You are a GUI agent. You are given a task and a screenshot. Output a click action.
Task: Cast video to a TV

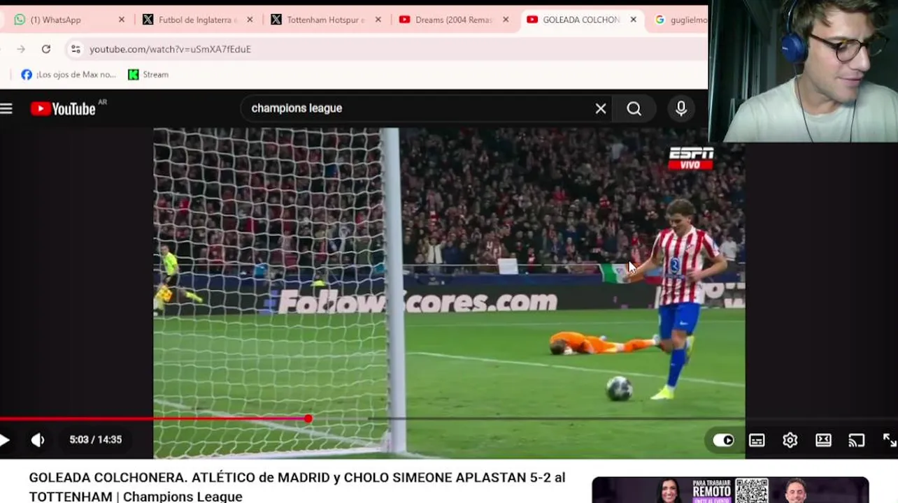point(857,440)
